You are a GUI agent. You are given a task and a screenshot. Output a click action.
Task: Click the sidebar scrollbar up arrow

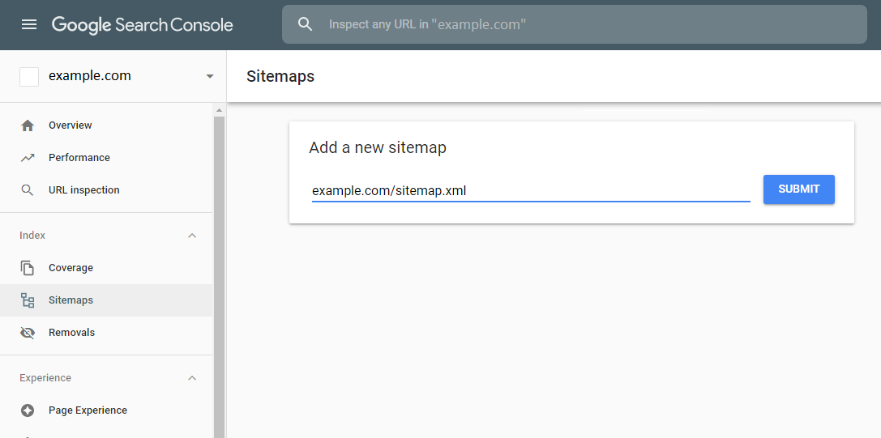pyautogui.click(x=219, y=110)
